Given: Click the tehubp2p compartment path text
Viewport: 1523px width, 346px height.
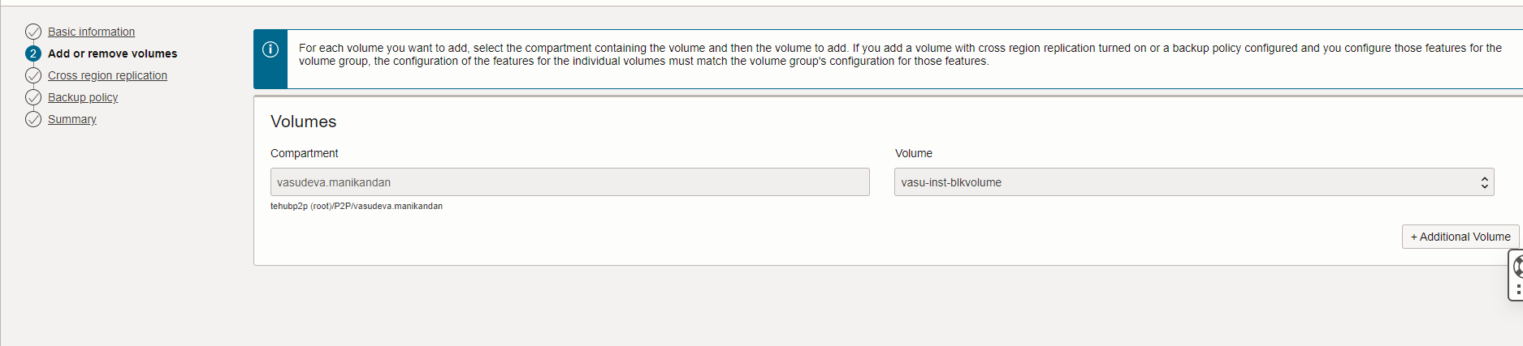Looking at the screenshot, I should pyautogui.click(x=357, y=206).
